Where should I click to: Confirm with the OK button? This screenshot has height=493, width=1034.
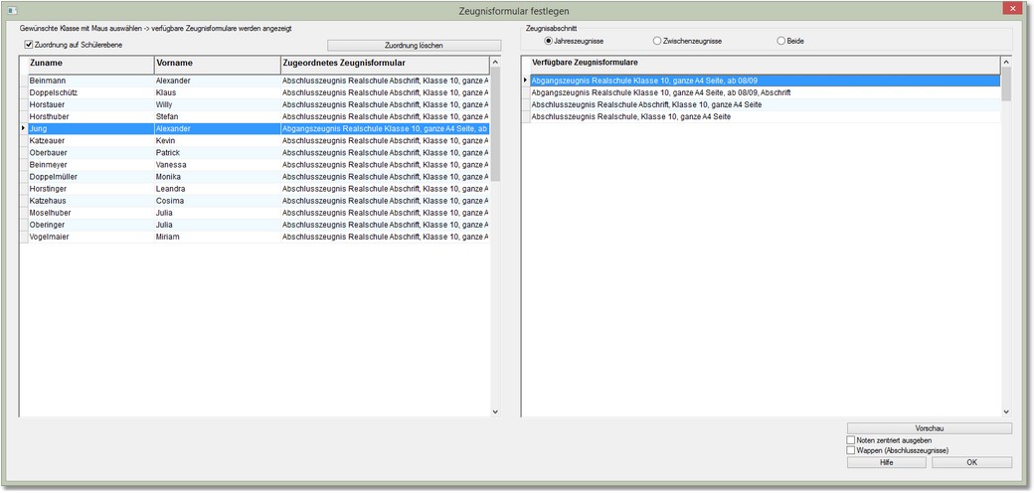(x=970, y=462)
